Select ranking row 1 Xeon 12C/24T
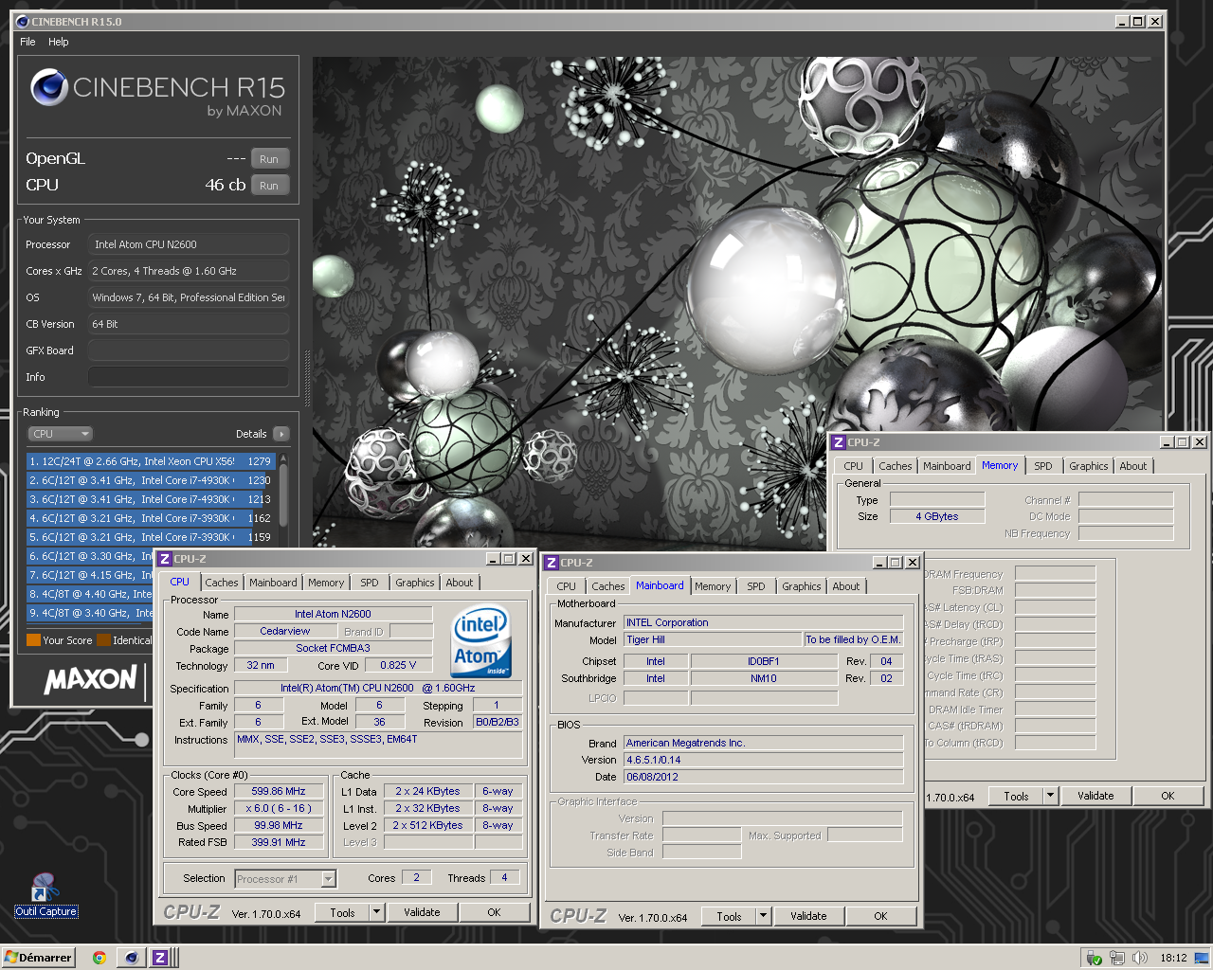 click(152, 461)
